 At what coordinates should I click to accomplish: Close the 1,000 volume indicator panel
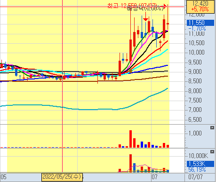coord(212,128)
